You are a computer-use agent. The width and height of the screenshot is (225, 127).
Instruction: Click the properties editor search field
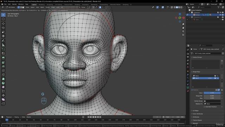(205, 46)
